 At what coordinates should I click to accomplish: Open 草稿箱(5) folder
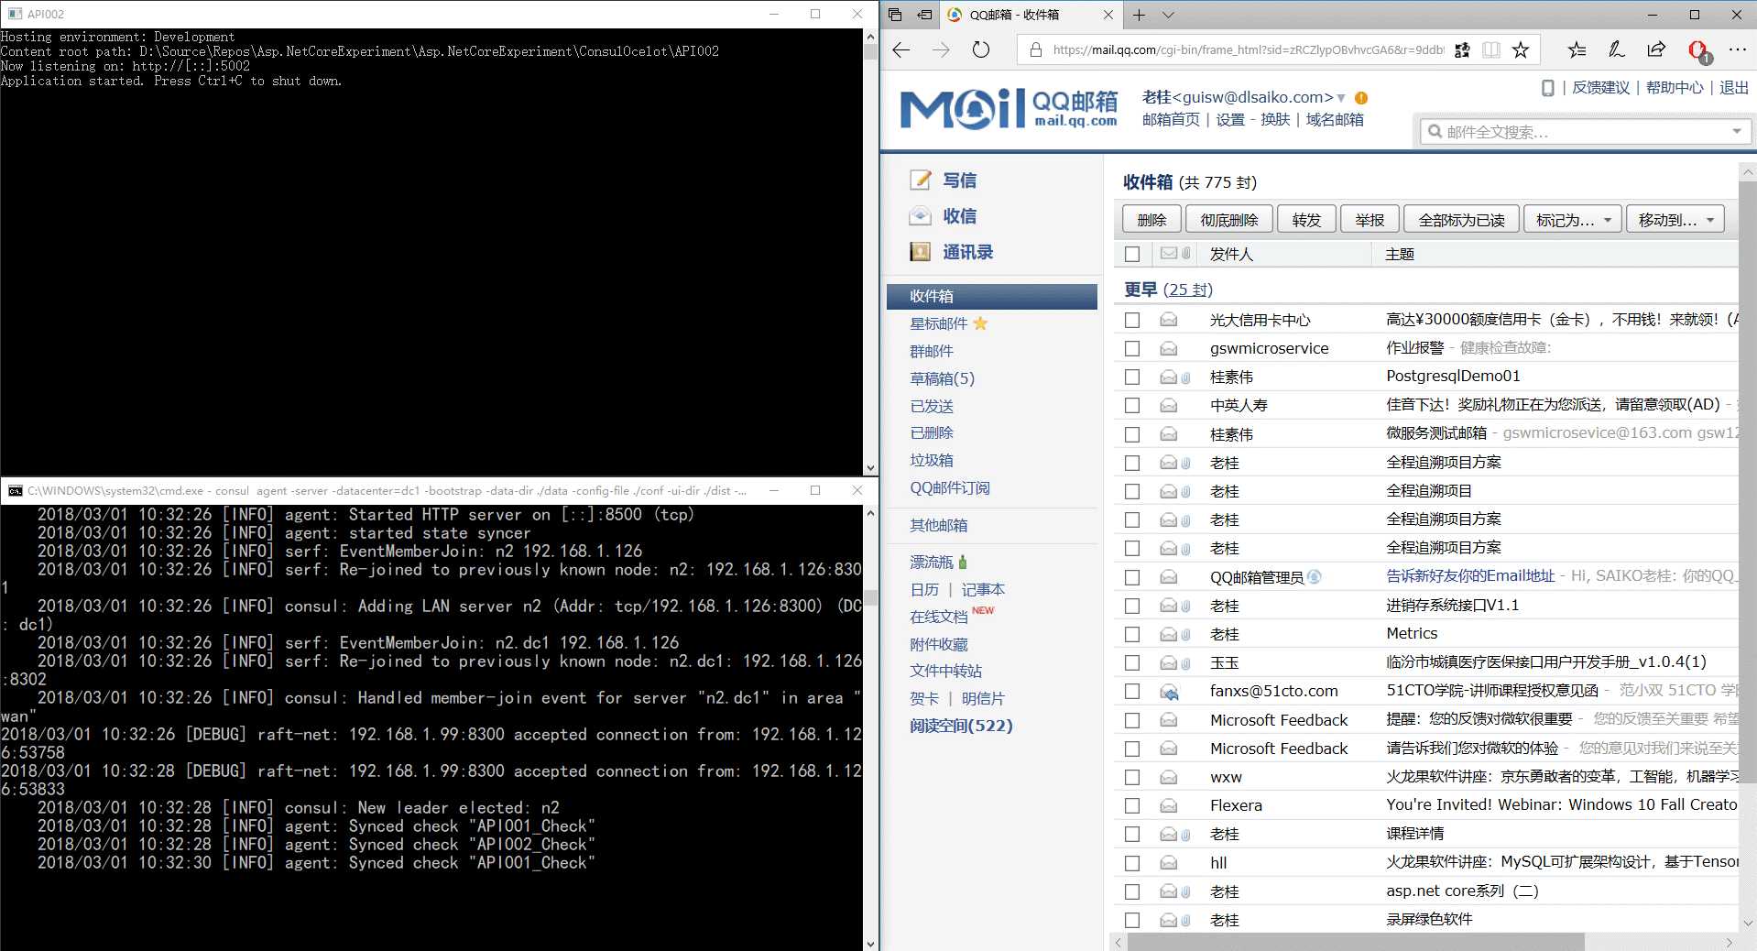[942, 378]
